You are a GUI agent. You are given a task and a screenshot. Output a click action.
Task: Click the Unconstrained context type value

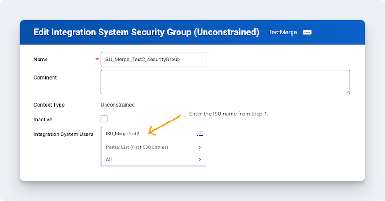pyautogui.click(x=118, y=105)
